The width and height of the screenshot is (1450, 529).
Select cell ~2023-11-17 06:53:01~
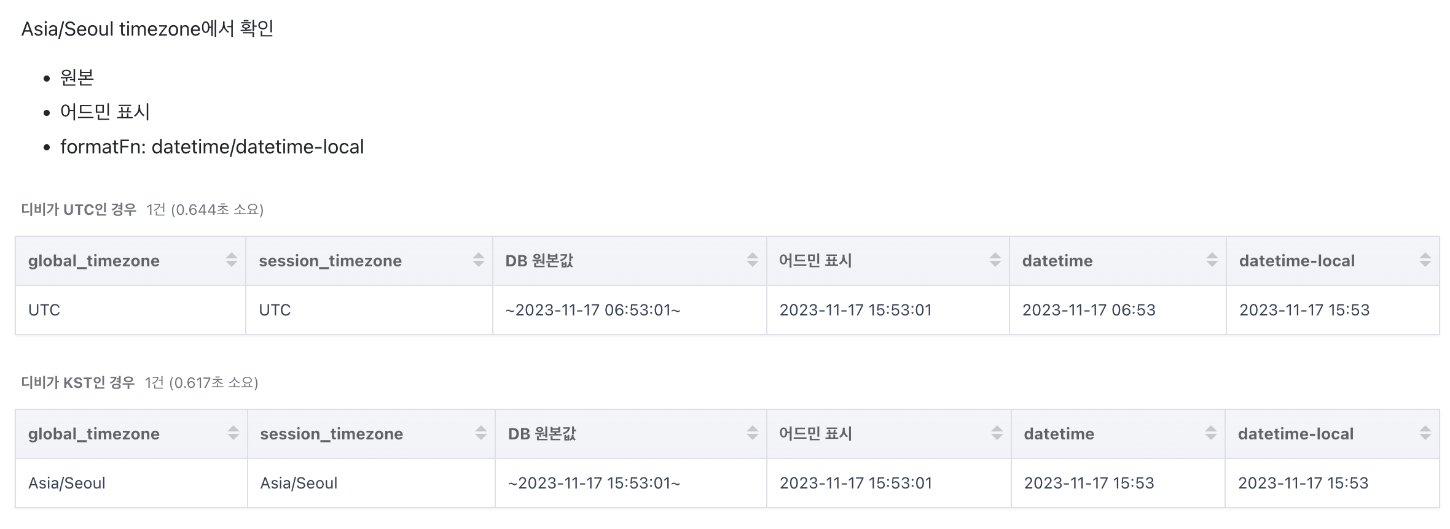pos(630,310)
